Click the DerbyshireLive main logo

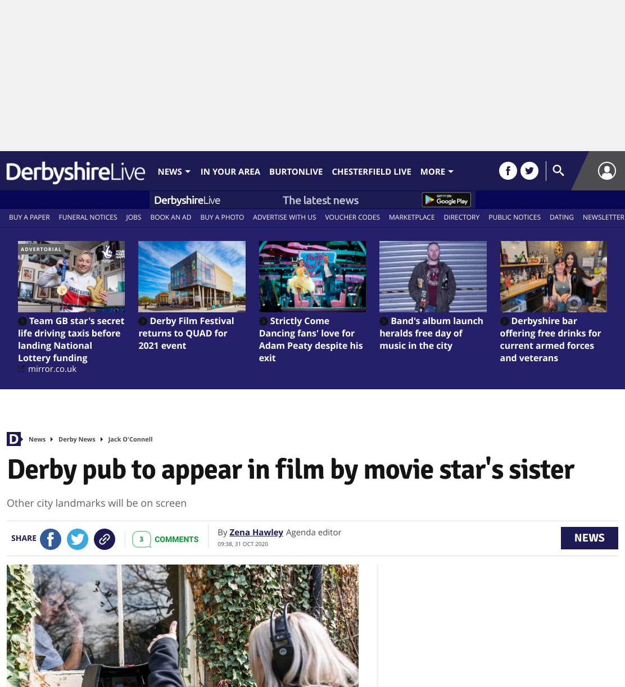75,171
